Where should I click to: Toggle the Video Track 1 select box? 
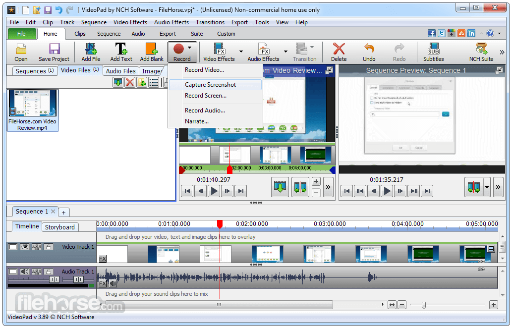point(13,247)
